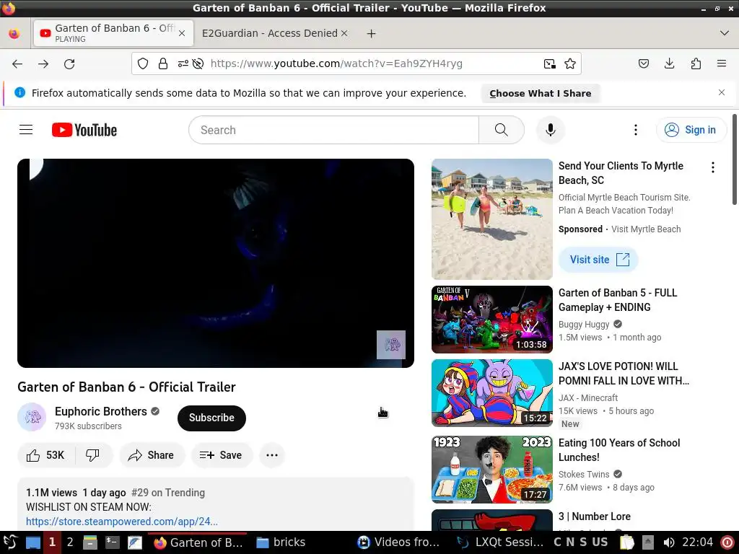Click the video player area
Screen dimensions: 739x554
click(216, 263)
